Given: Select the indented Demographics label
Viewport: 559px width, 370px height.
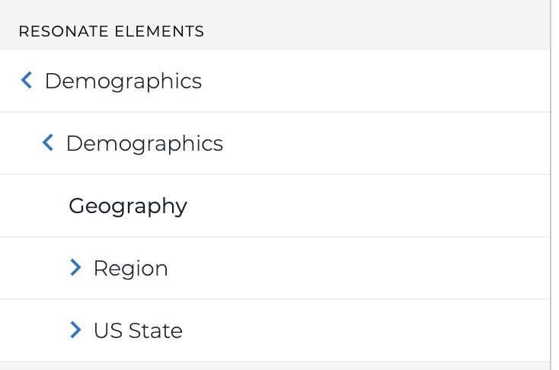Looking at the screenshot, I should pyautogui.click(x=145, y=144).
